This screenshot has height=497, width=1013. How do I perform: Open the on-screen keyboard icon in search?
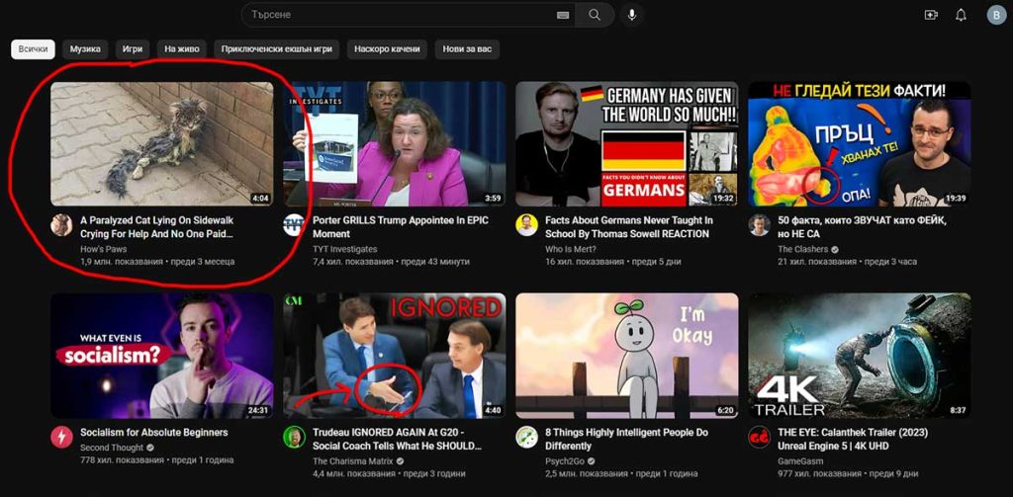point(563,15)
